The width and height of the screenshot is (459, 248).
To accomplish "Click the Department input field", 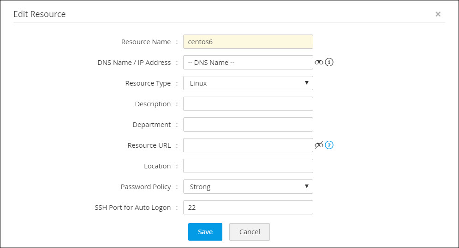I will 248,125.
